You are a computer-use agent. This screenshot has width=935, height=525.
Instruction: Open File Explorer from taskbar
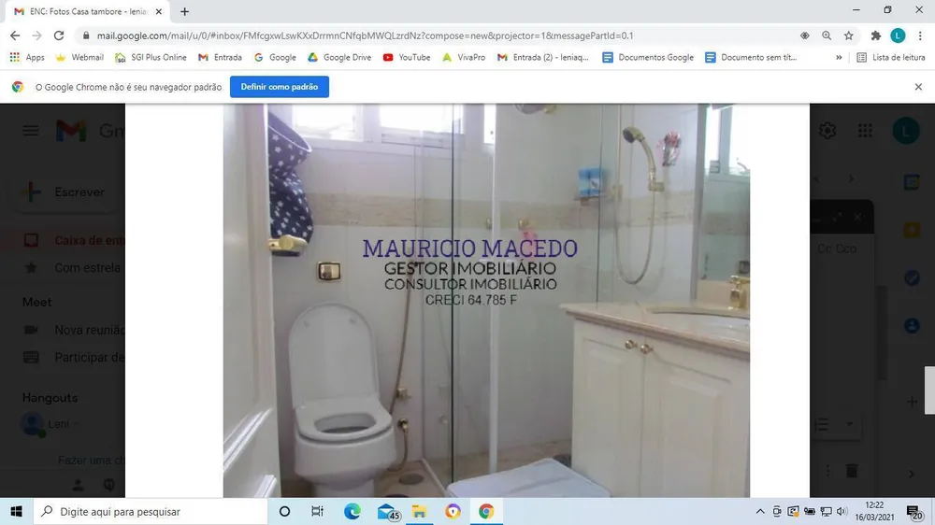[x=419, y=511]
